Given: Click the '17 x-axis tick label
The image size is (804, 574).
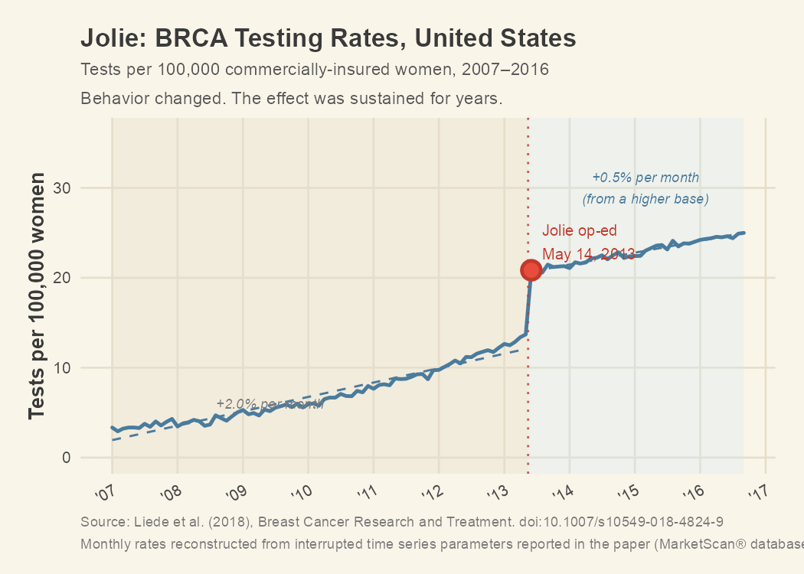Looking at the screenshot, I should [x=758, y=493].
